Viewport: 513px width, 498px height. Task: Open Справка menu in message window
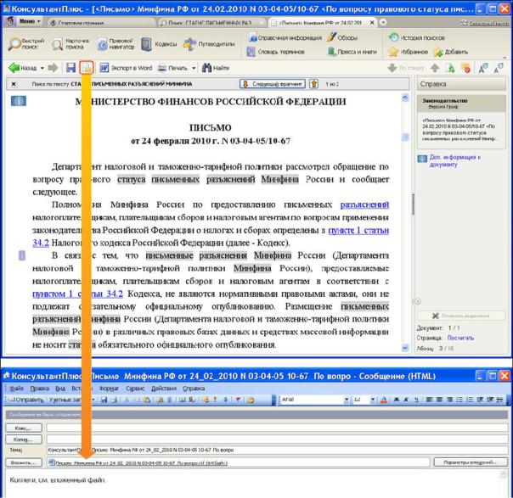[x=194, y=389]
